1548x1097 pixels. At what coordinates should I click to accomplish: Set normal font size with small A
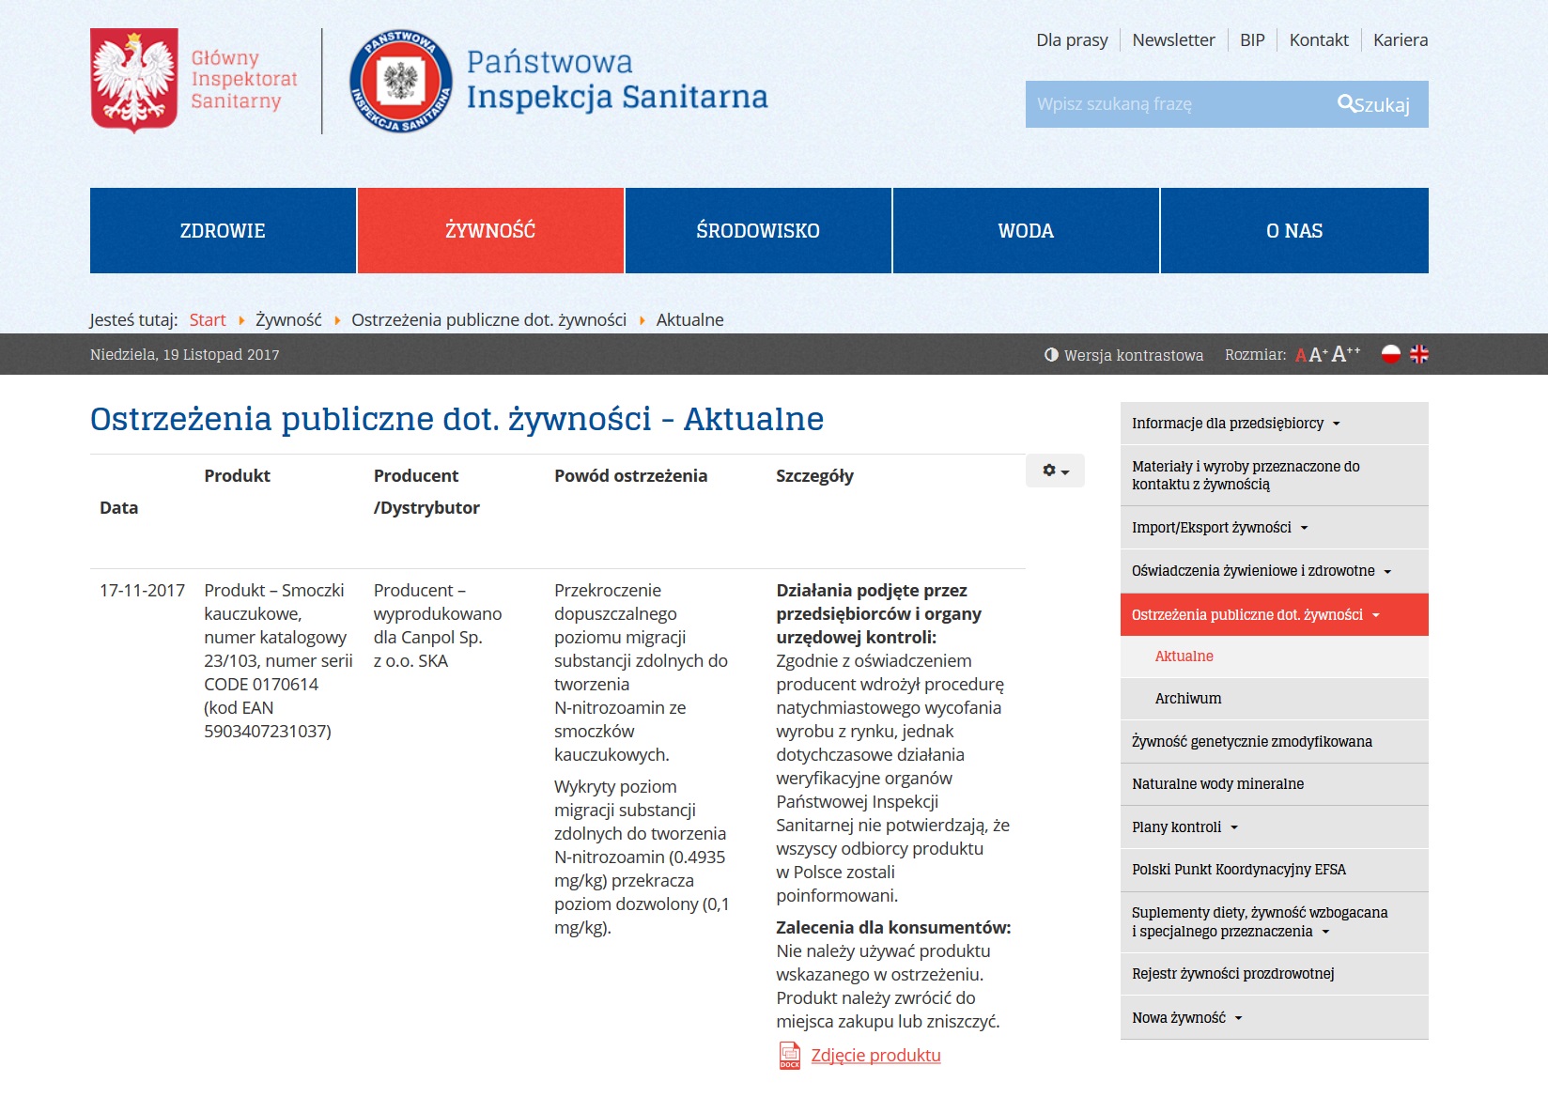pyautogui.click(x=1301, y=355)
